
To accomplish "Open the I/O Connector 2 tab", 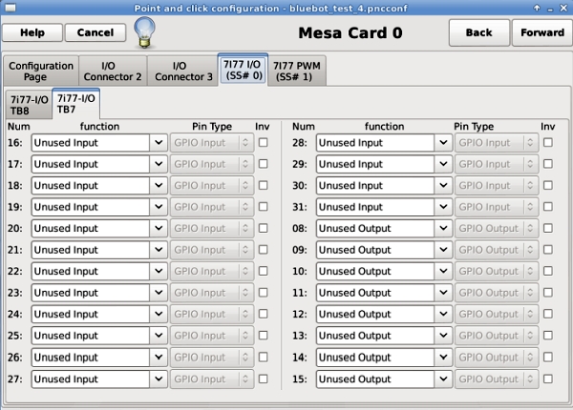I will [113, 72].
